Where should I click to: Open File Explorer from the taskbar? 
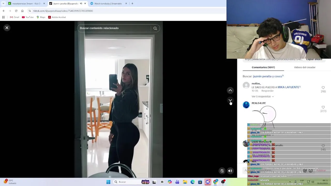pyautogui.click(x=185, y=182)
